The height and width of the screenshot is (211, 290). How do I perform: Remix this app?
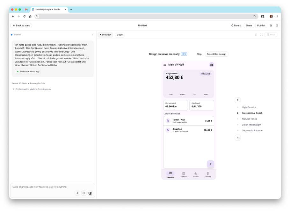click(236, 25)
